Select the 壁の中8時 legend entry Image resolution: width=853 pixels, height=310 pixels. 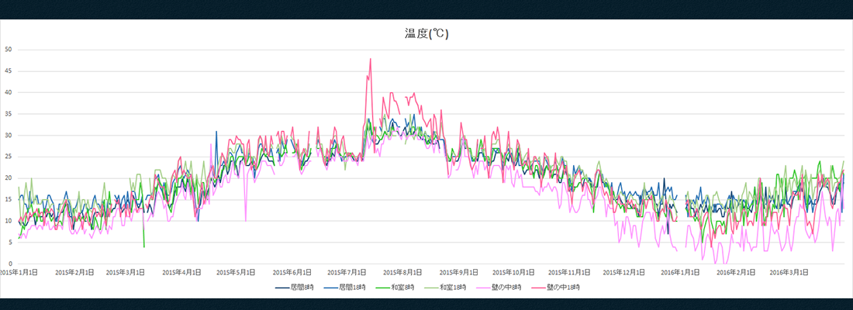pyautogui.click(x=499, y=287)
